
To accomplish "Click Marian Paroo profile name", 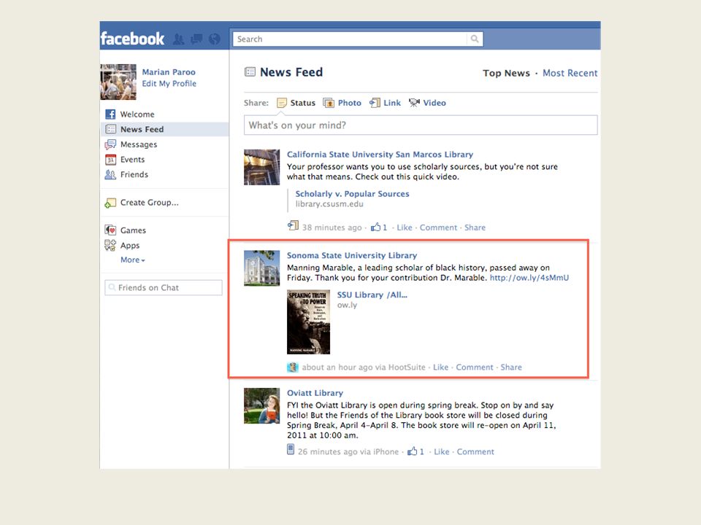I will tap(169, 72).
